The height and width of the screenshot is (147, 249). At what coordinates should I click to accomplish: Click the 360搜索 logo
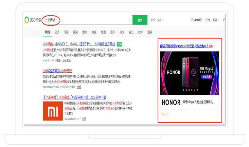tap(33, 20)
